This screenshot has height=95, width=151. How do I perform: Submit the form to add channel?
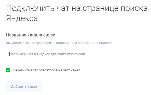tap(24, 87)
